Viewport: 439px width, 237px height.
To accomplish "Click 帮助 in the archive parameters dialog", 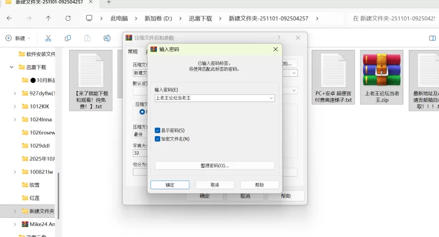I will click(286, 196).
